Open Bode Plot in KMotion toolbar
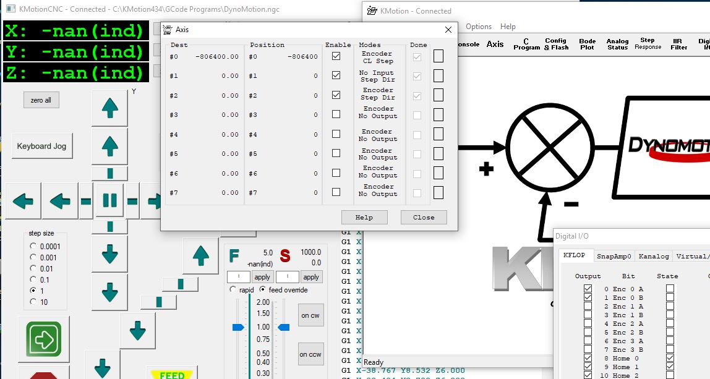Viewport: 710px width, 379px height. pos(587,44)
